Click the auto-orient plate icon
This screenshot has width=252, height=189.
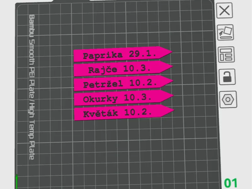pyautogui.click(x=225, y=32)
